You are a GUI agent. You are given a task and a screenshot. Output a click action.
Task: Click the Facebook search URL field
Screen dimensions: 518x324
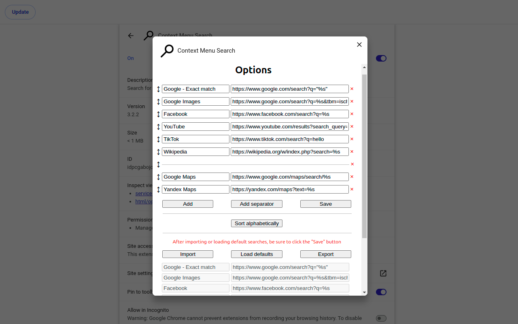pyautogui.click(x=290, y=114)
